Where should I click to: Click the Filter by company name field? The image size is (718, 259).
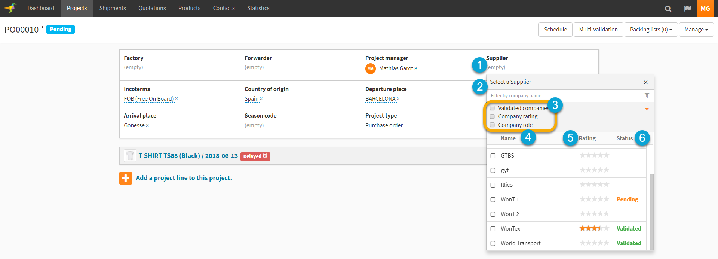(x=565, y=96)
